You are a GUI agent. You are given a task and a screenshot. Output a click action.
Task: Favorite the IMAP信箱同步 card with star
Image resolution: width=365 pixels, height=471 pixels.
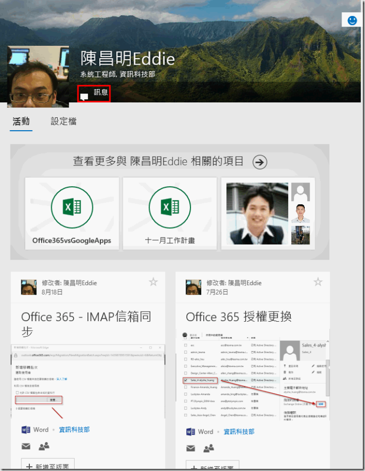tap(153, 282)
